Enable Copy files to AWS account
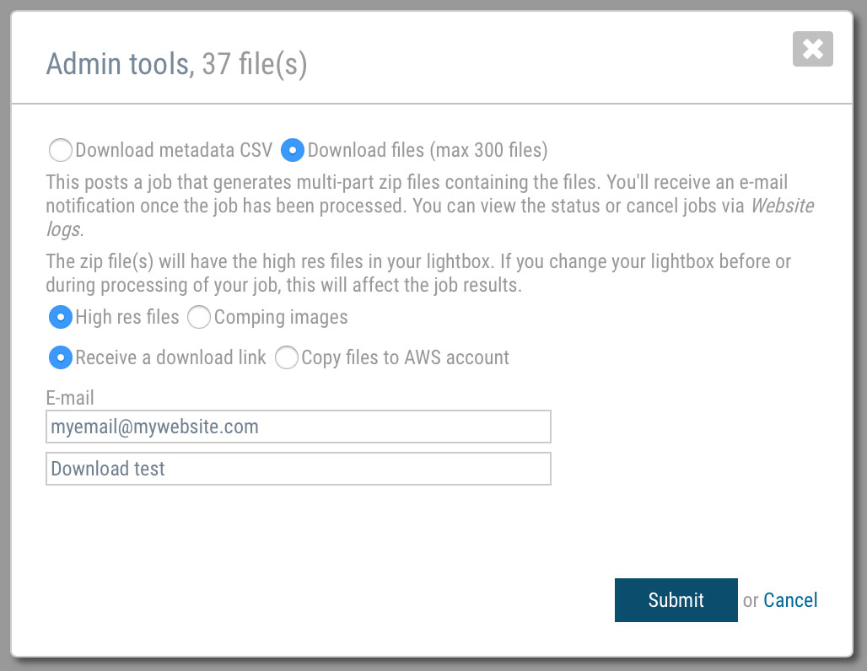Viewport: 867px width, 671px height. (287, 357)
